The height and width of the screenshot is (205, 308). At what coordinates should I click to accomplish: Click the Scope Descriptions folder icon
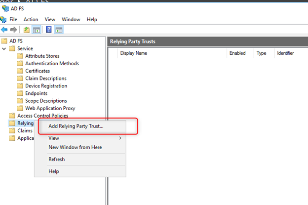pyautogui.click(x=20, y=101)
